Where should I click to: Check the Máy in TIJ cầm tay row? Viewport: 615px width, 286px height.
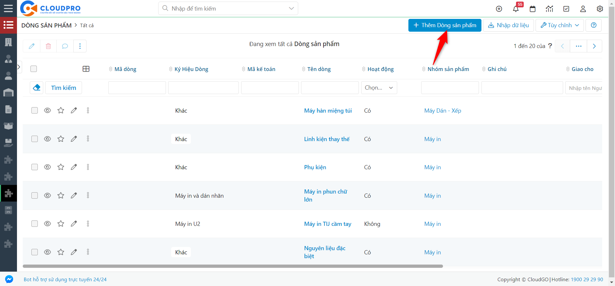coord(35,224)
